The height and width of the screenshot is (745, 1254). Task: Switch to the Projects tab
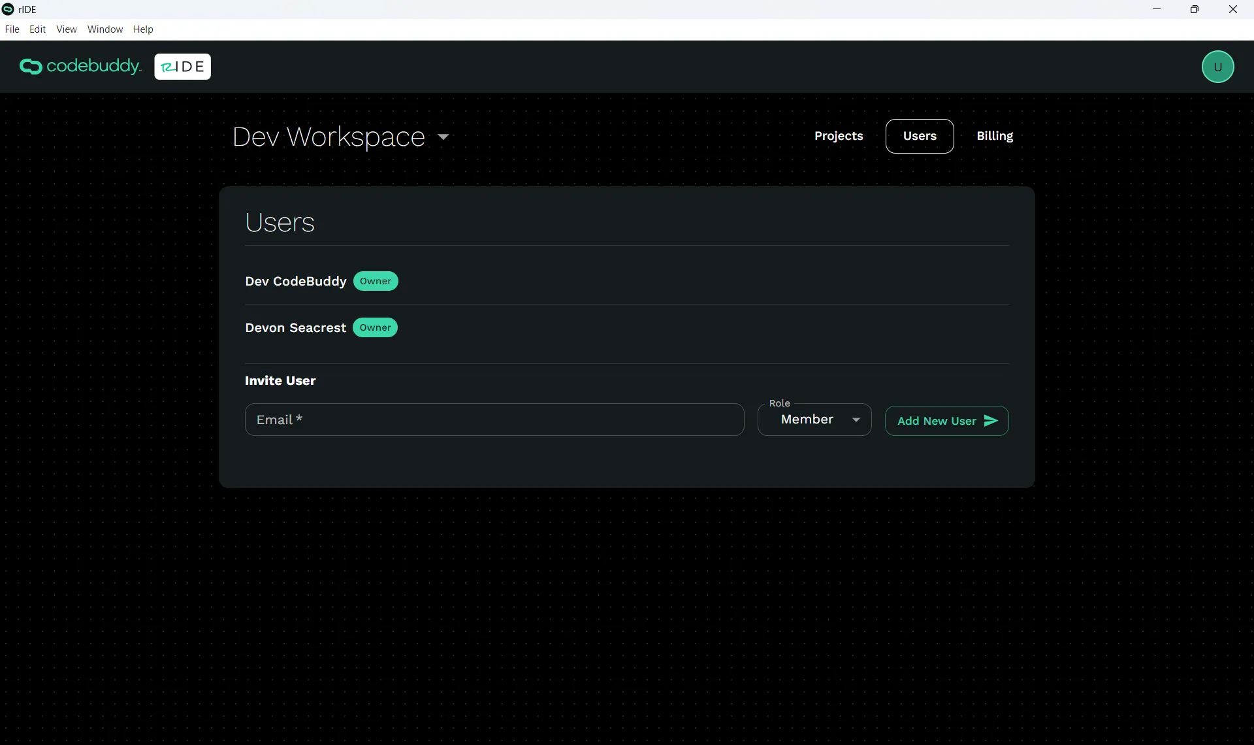click(839, 136)
